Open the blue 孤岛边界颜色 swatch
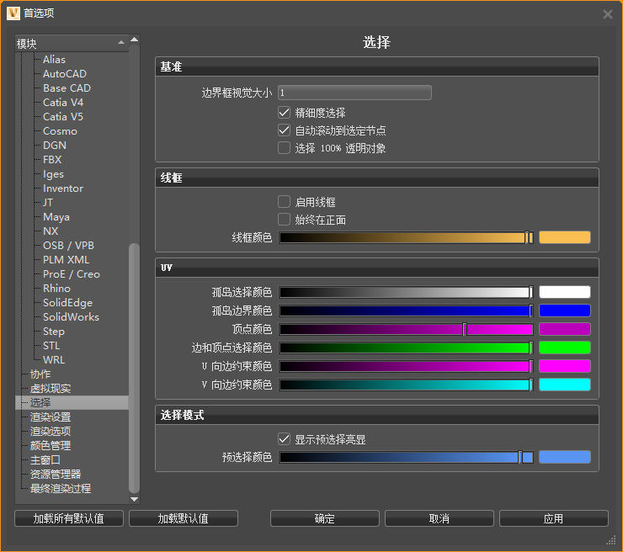 click(565, 310)
